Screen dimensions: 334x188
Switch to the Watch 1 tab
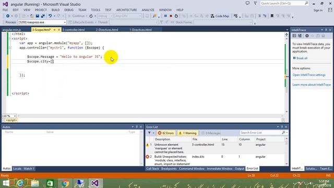click(29, 169)
